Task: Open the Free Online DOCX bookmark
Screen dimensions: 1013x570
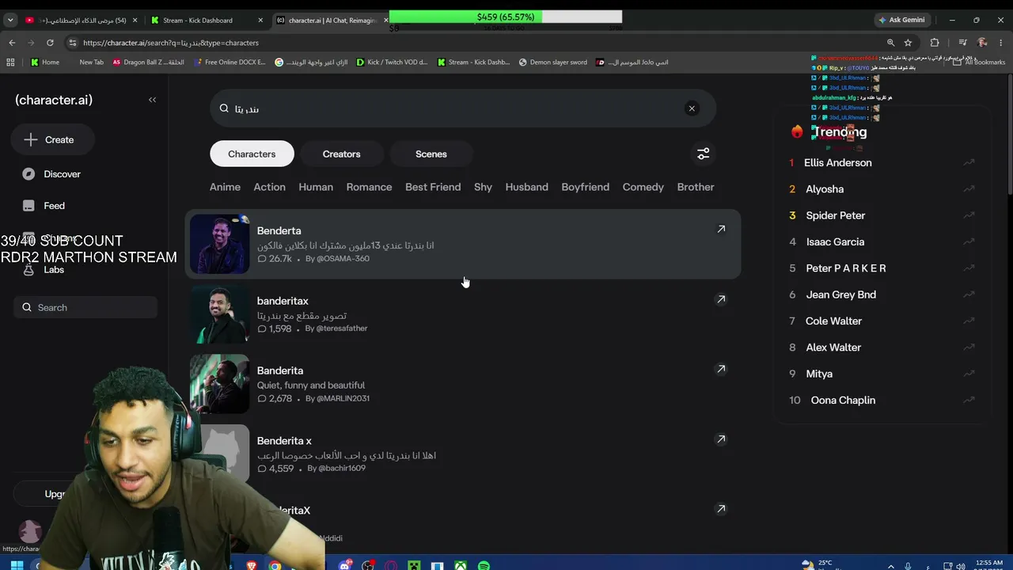Action: (x=229, y=63)
